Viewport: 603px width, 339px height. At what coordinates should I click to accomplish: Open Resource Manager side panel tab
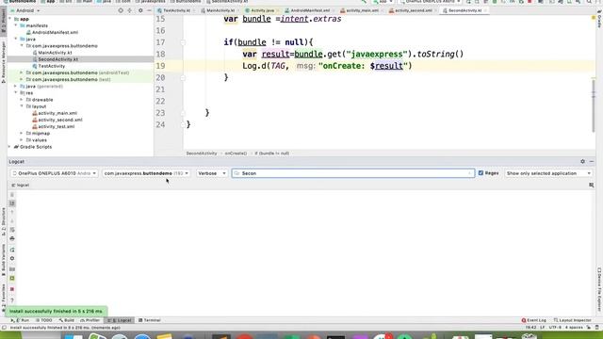coord(4,61)
